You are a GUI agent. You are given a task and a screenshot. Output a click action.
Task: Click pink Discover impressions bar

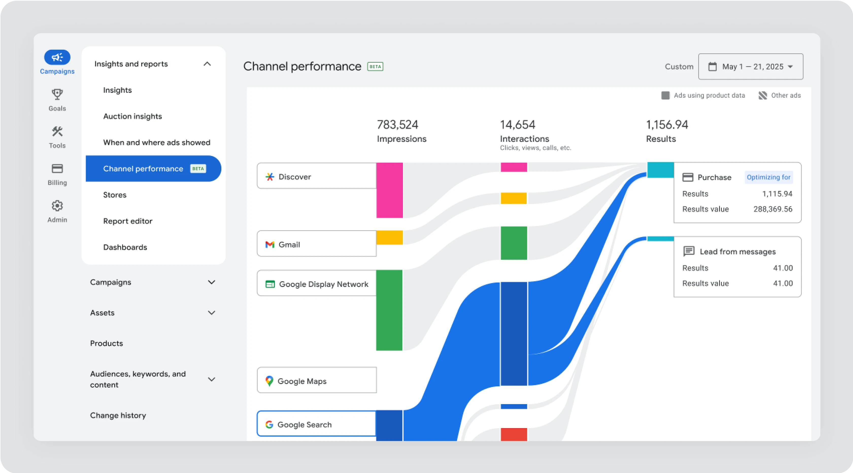(x=389, y=190)
